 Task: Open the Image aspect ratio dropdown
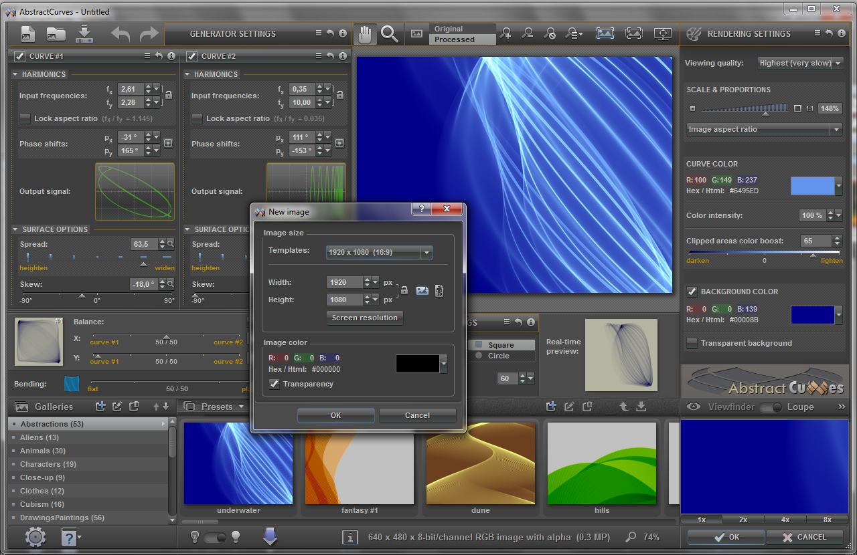pyautogui.click(x=764, y=130)
